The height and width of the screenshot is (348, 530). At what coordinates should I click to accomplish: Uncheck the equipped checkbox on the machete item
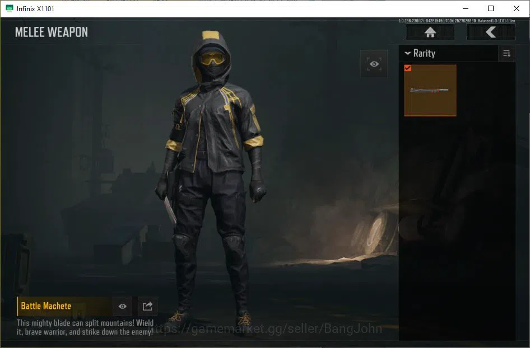[408, 68]
